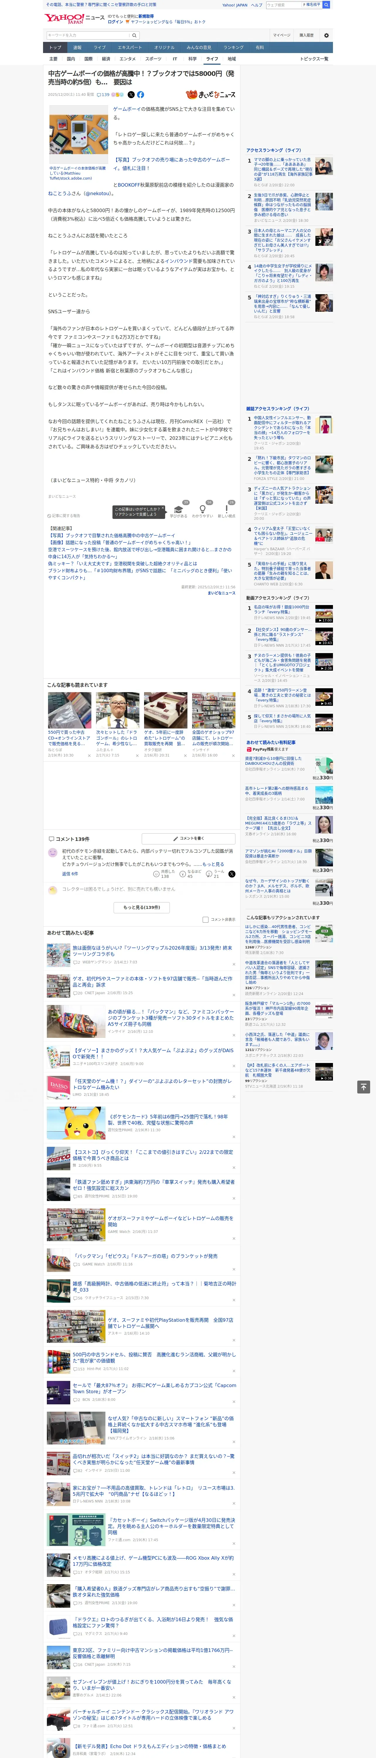Image resolution: width=376 pixels, height=1758 pixels.
Task: Open the ドラゴンボール retro game article card
Action: pos(117,725)
